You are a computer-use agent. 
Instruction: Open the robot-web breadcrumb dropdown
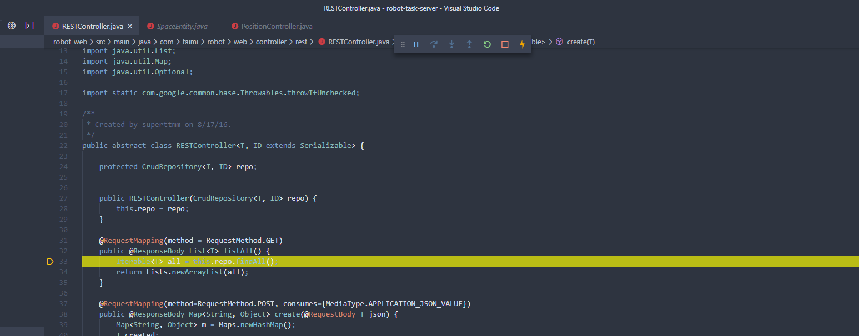pos(71,42)
